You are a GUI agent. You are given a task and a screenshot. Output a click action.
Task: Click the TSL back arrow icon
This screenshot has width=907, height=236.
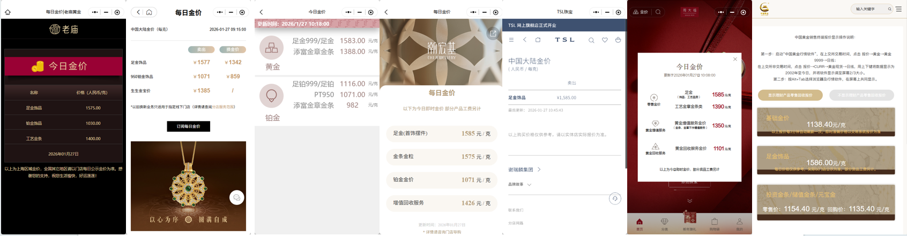coord(525,40)
